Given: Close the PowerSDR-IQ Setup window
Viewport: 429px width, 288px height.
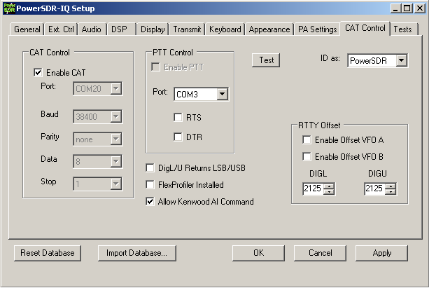Looking at the screenshot, I should pos(419,8).
